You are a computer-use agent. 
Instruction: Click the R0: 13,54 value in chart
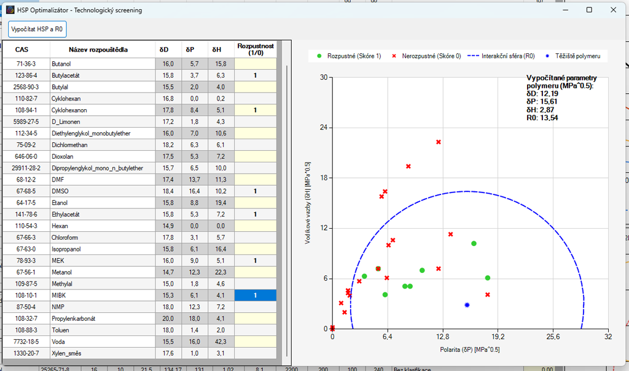(542, 118)
